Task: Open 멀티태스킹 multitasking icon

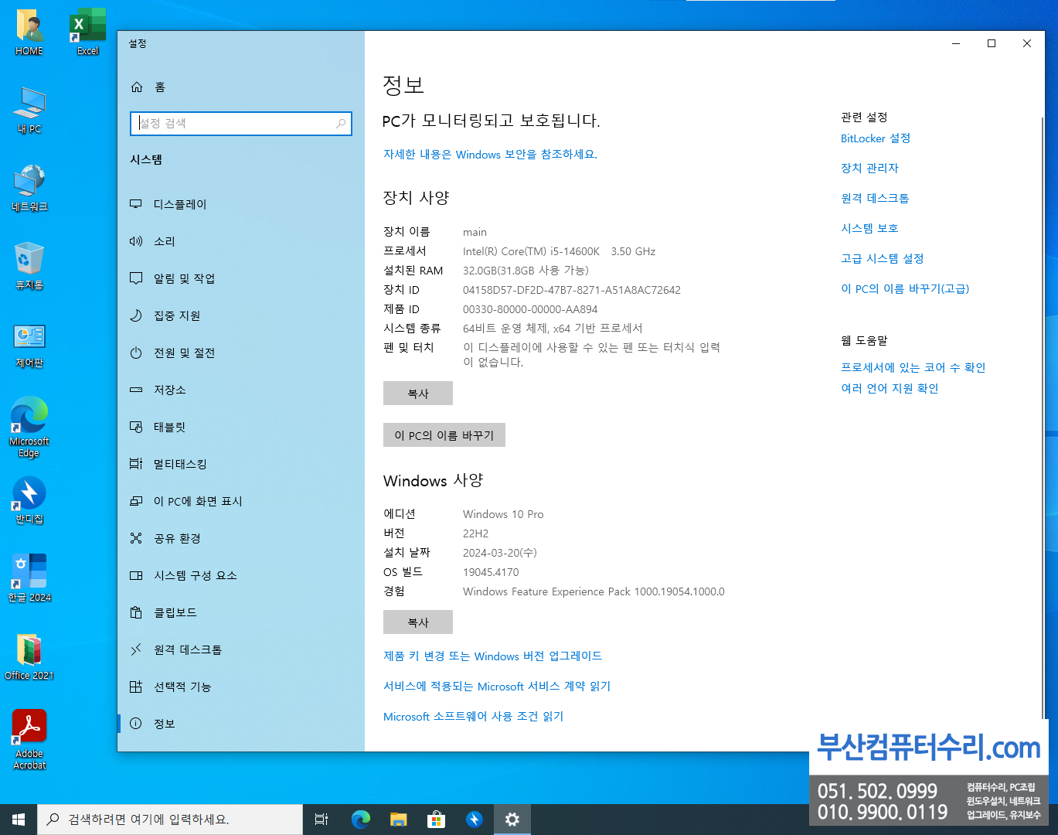Action: [136, 464]
